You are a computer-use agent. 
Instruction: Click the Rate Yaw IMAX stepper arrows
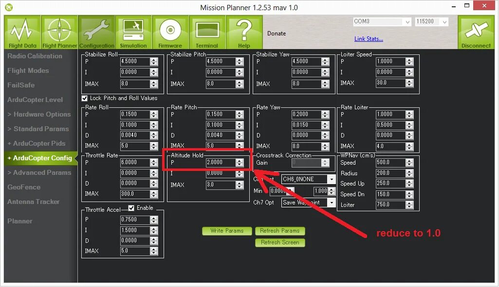tap(325, 146)
